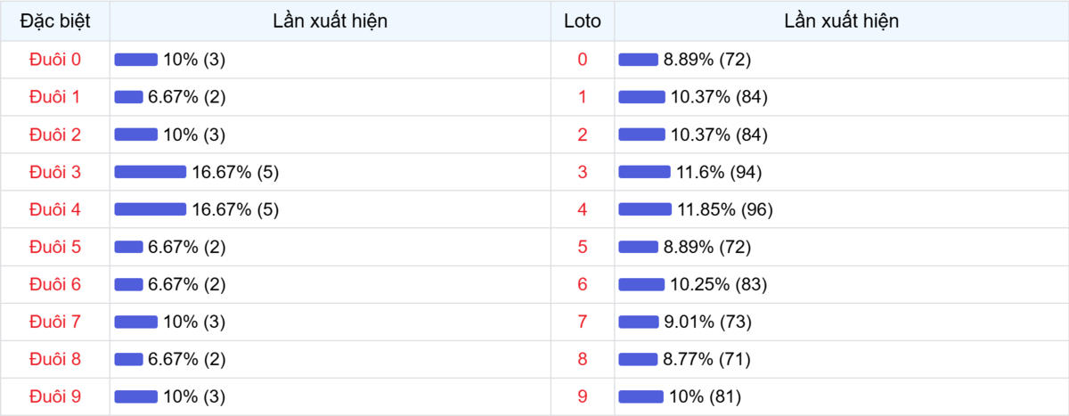Click the Loto number 3 label
1069x416 pixels.
pyautogui.click(x=583, y=172)
